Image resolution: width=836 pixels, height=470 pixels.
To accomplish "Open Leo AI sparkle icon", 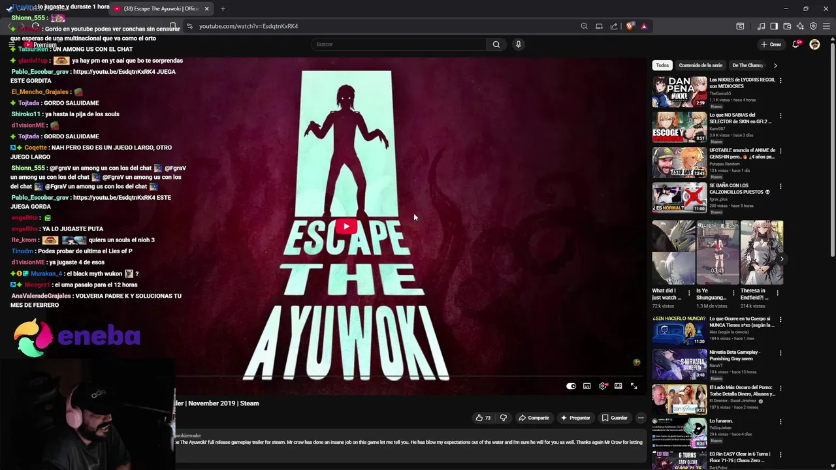I will point(800,26).
